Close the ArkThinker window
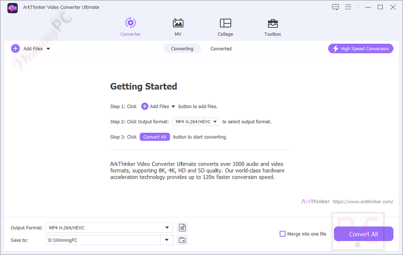Screen dimensions: 403x255 tap(393, 7)
